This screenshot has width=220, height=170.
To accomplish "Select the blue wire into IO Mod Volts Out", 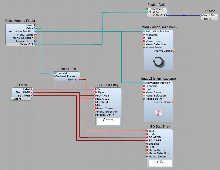I will pyautogui.click(x=184, y=16).
